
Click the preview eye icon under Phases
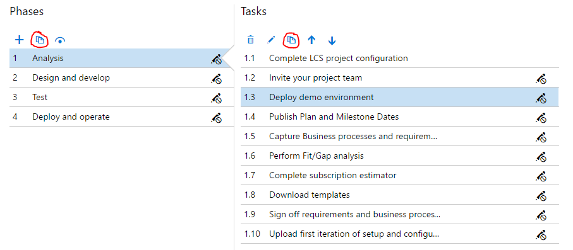pyautogui.click(x=60, y=40)
